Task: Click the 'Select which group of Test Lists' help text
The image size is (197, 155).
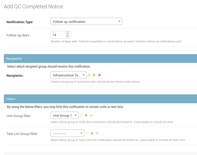Action: pyautogui.click(x=118, y=140)
